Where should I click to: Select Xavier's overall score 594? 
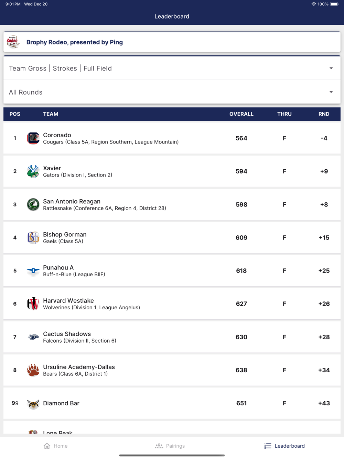(241, 171)
